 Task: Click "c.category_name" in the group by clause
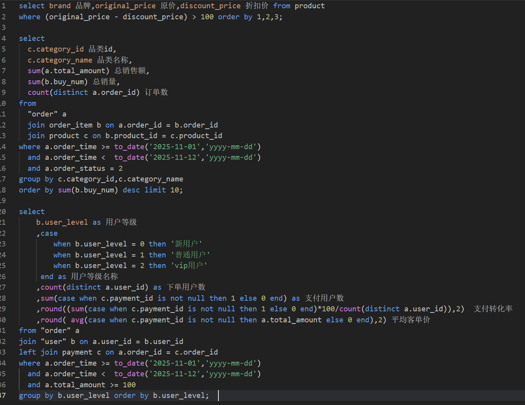pos(151,179)
